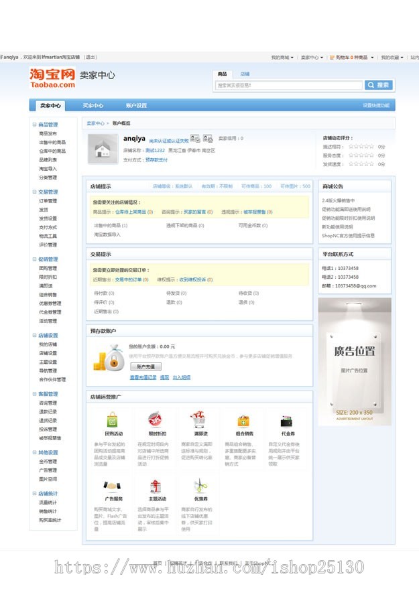Select the 买家中心 main navigation tab
The width and height of the screenshot is (419, 603).
93,105
